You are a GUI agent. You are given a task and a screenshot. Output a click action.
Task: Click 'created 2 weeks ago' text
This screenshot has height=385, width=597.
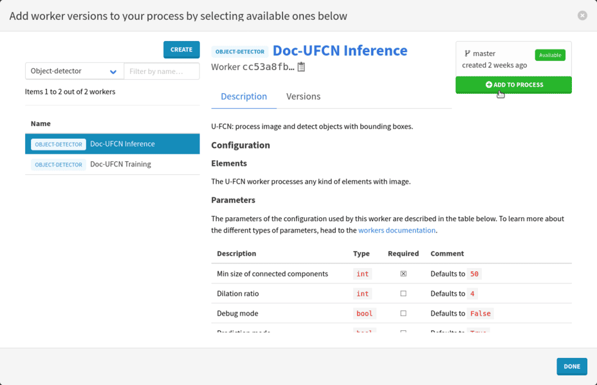495,65
